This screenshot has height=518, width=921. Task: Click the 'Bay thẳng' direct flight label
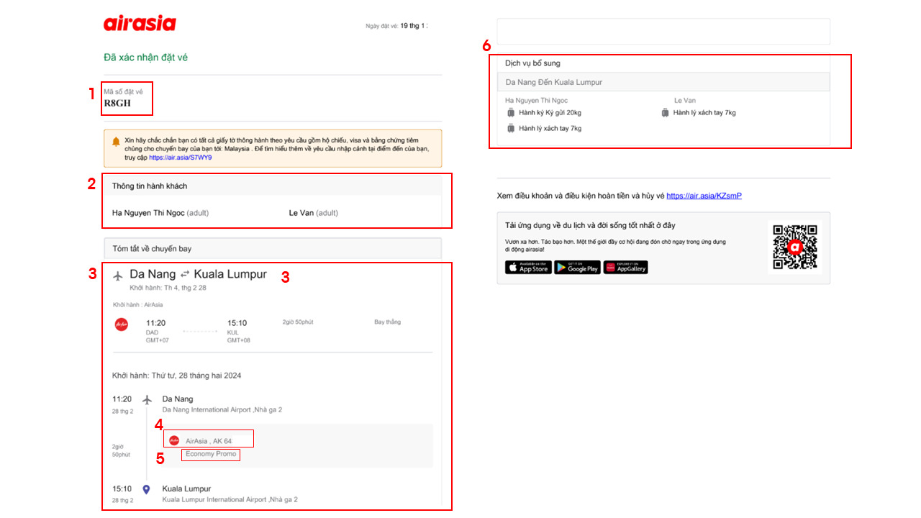(x=388, y=322)
